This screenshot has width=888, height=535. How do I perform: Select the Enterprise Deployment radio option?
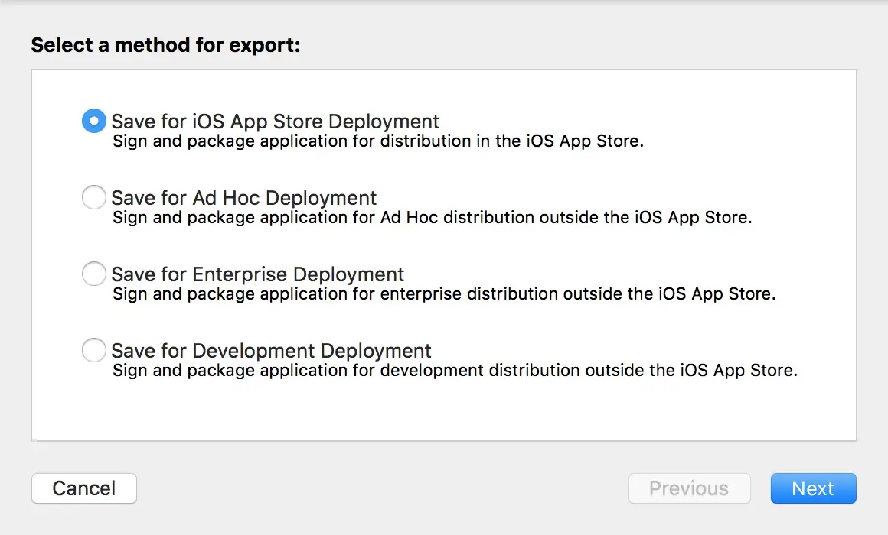[94, 274]
